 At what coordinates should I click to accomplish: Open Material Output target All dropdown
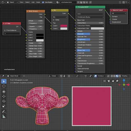click(119, 13)
